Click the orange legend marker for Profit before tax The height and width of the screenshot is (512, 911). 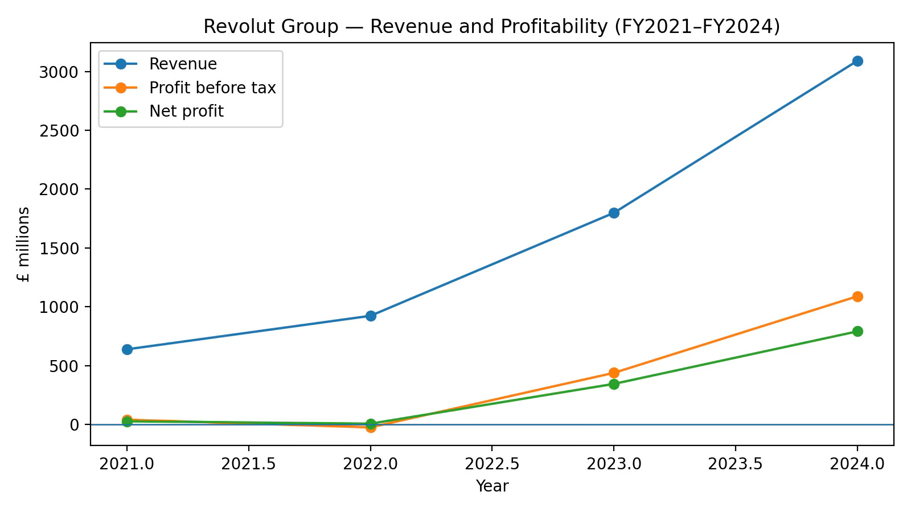point(121,88)
